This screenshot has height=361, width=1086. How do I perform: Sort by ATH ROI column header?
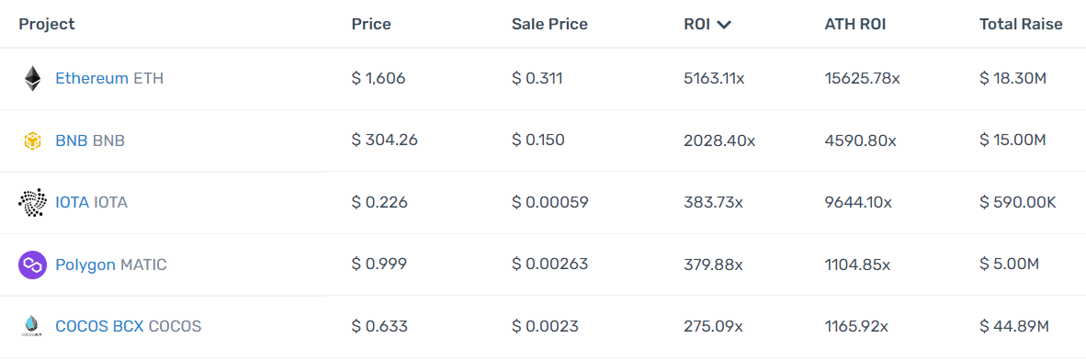(855, 24)
